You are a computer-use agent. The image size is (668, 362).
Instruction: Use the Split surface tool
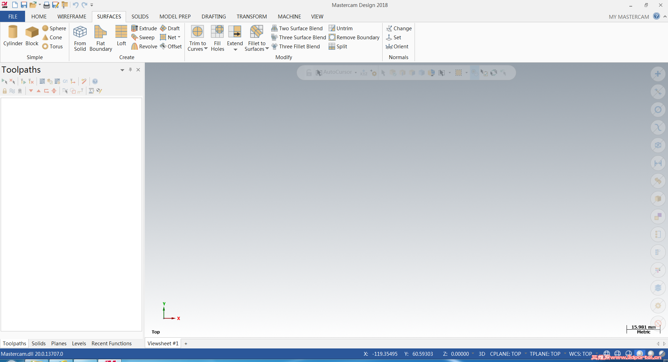coord(338,46)
